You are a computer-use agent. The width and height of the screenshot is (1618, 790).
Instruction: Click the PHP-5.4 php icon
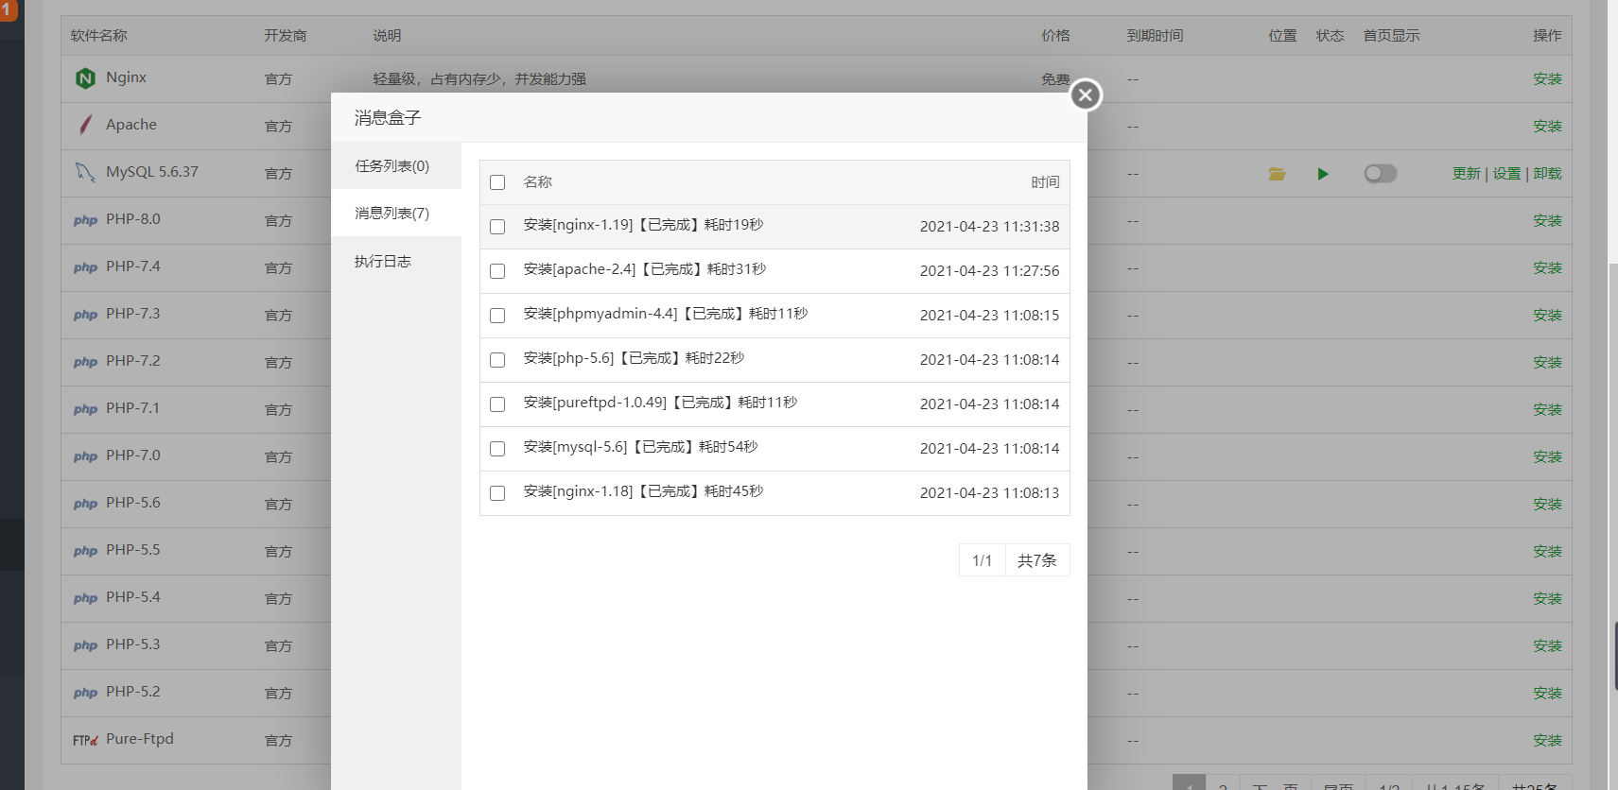coord(85,598)
